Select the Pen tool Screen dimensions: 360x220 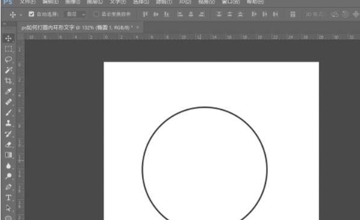coord(8,187)
